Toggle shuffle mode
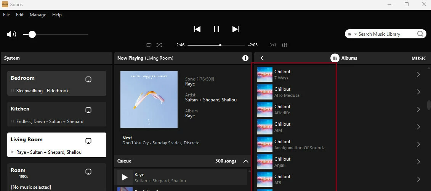Image resolution: width=431 pixels, height=191 pixels. tap(159, 45)
